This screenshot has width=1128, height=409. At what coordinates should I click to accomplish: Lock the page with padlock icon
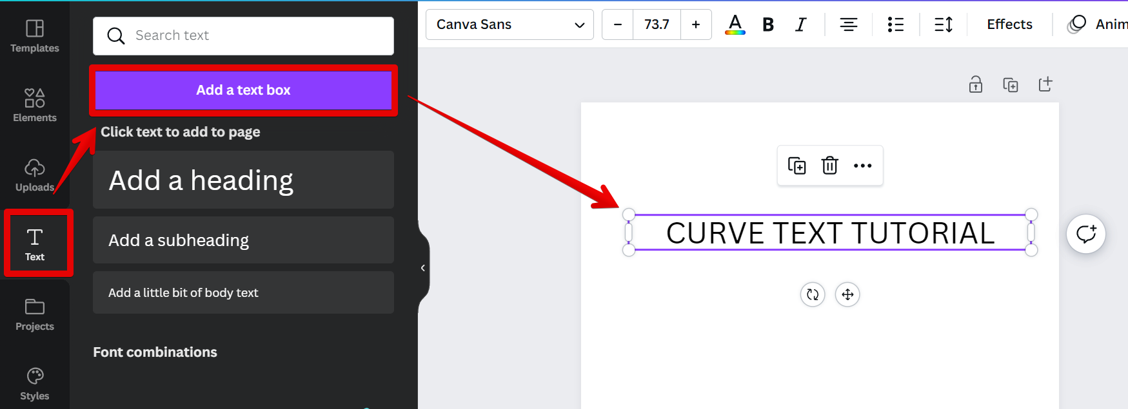975,84
